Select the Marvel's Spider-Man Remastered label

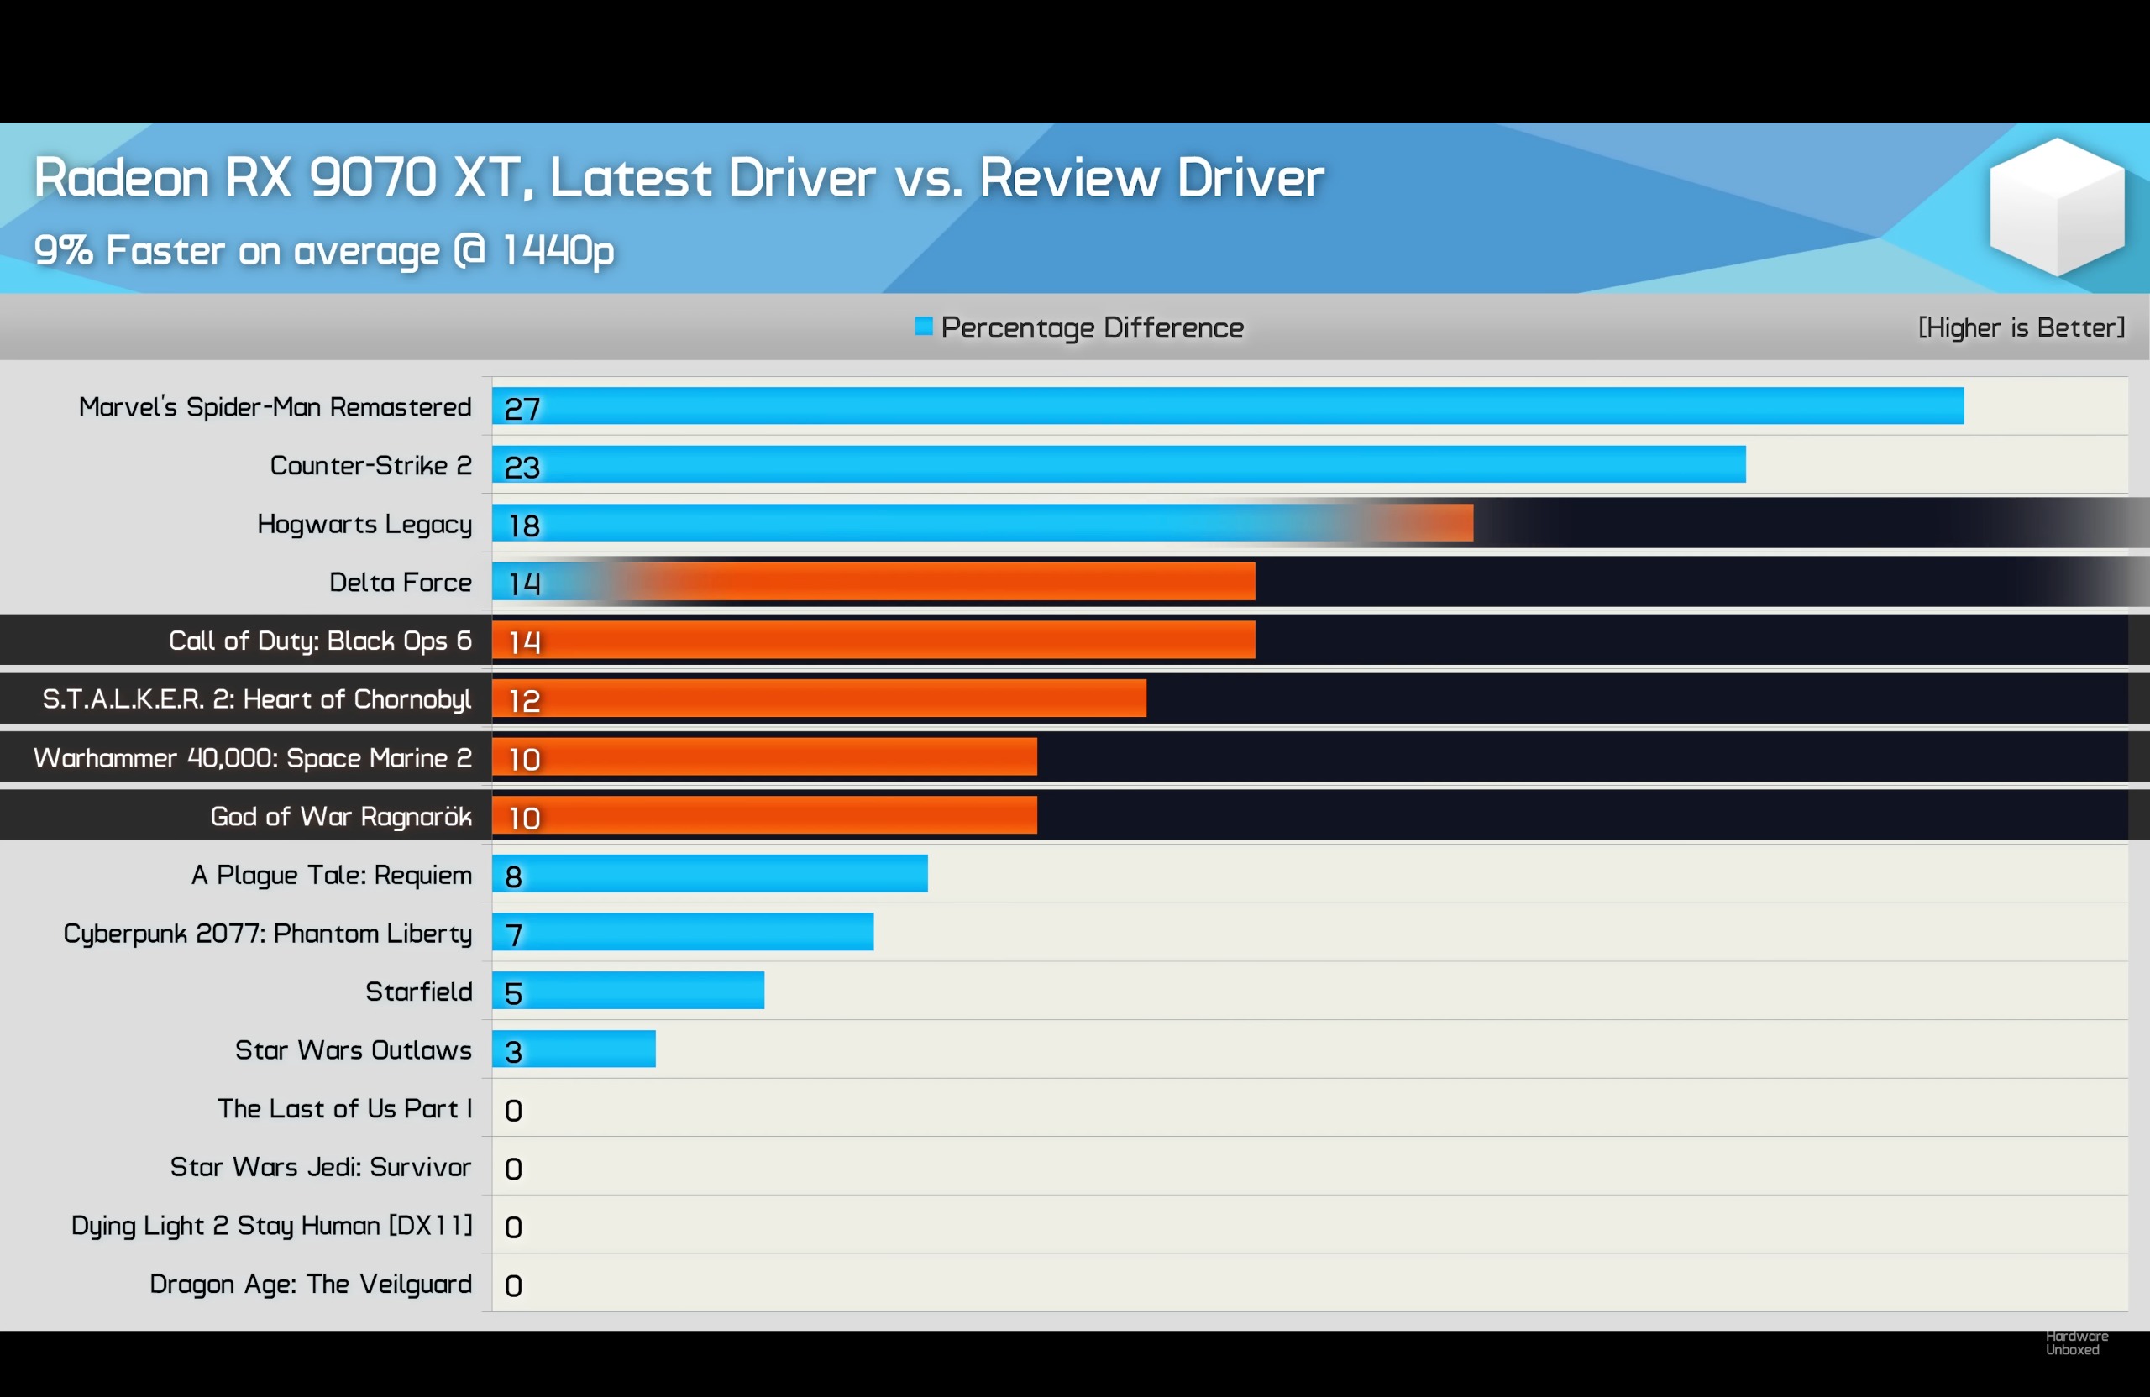[275, 407]
